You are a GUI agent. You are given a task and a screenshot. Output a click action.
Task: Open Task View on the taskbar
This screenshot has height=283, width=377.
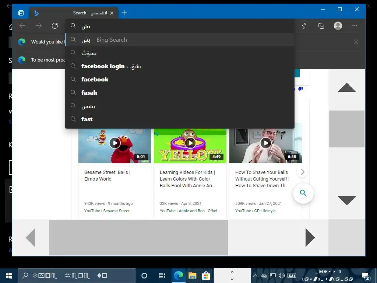point(162,276)
